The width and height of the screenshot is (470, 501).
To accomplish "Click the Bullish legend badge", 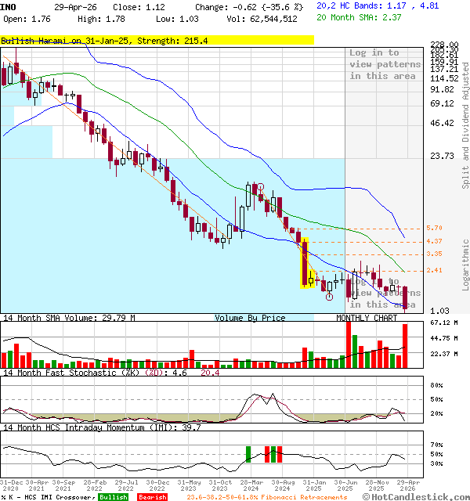I will [114, 497].
